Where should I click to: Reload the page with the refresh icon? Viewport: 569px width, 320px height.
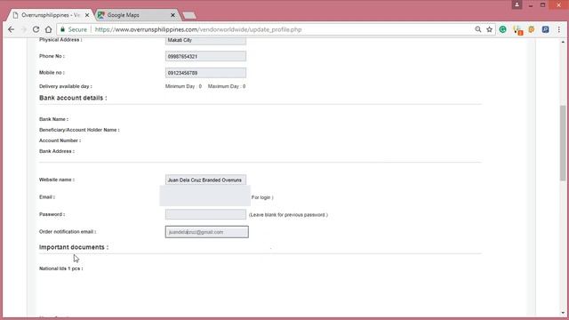(x=36, y=29)
